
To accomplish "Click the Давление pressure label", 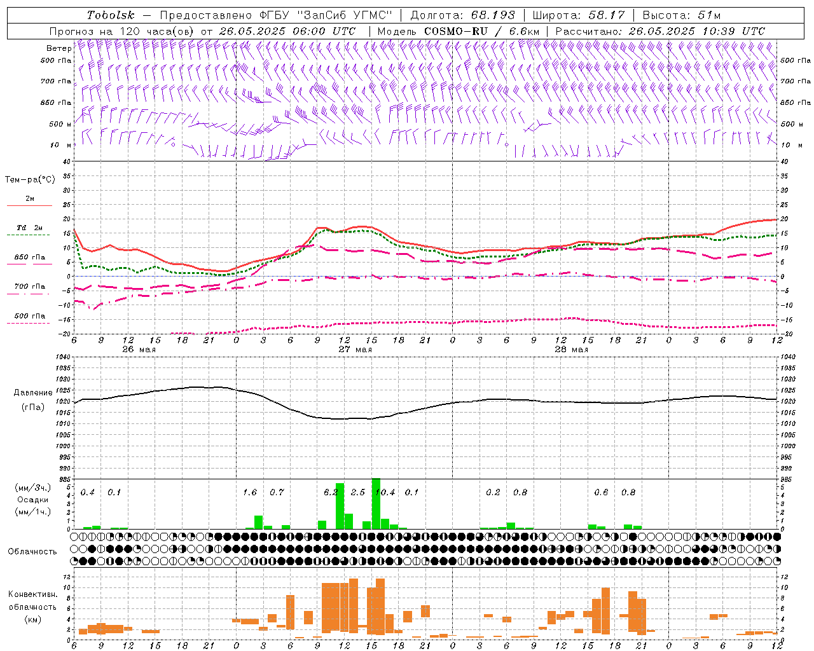I will 33,392.
